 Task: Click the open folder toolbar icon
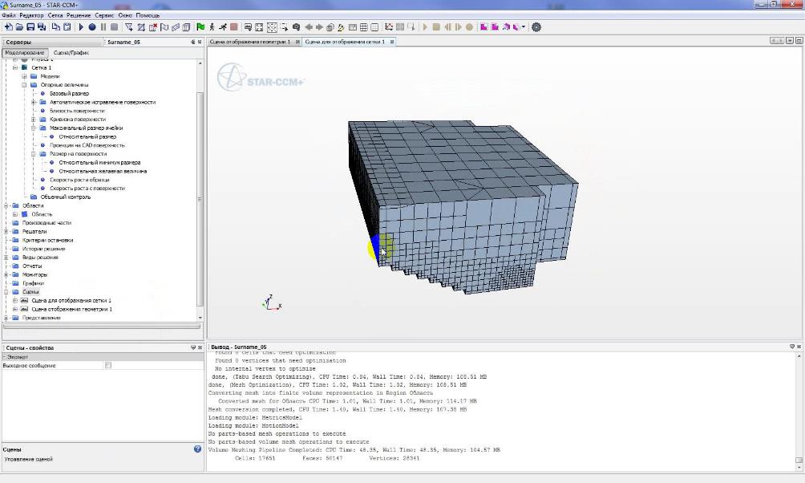pos(19,26)
